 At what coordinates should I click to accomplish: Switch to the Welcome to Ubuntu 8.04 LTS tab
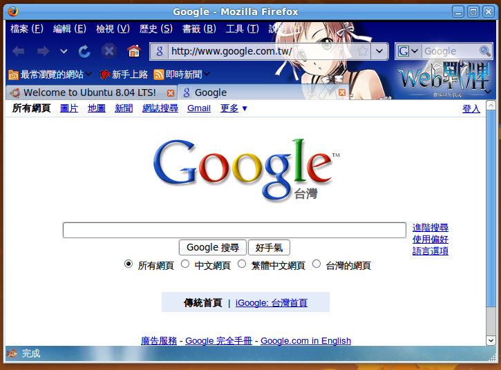[91, 92]
